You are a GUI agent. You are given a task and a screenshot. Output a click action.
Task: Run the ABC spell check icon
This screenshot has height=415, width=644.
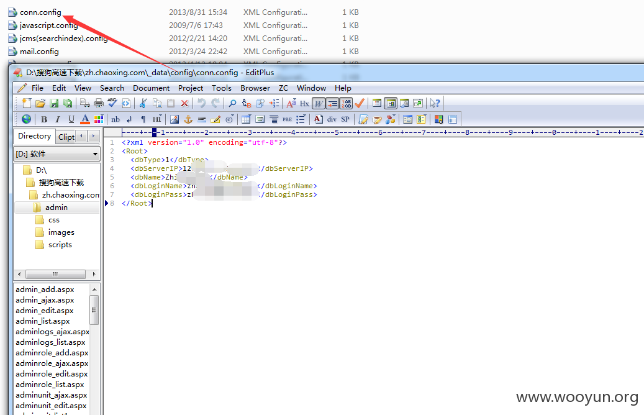pyautogui.click(x=112, y=103)
